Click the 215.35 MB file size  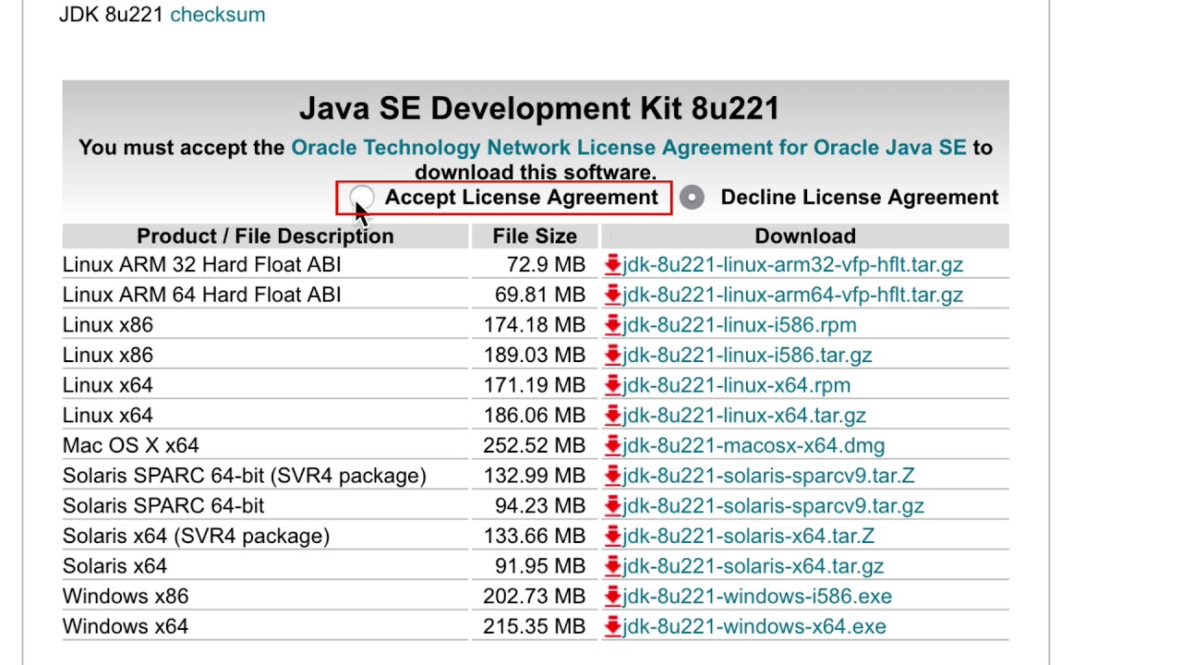(x=534, y=627)
